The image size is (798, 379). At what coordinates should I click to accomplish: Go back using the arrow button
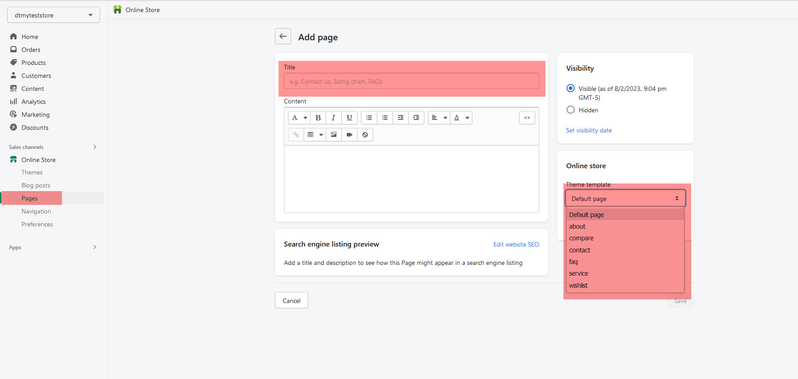(283, 36)
